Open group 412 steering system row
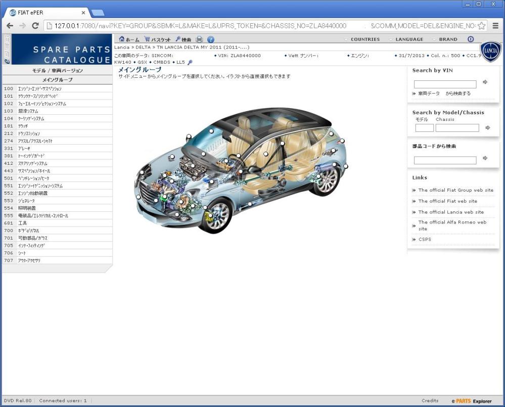 pos(57,163)
